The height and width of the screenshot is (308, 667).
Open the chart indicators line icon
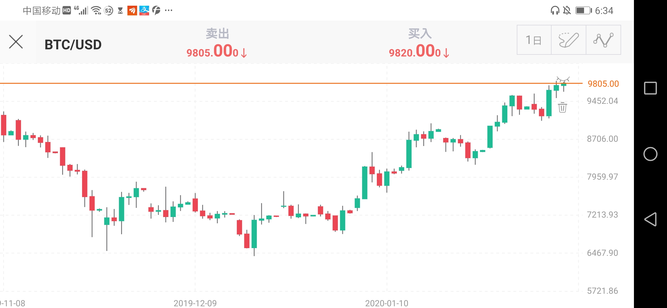coord(603,40)
